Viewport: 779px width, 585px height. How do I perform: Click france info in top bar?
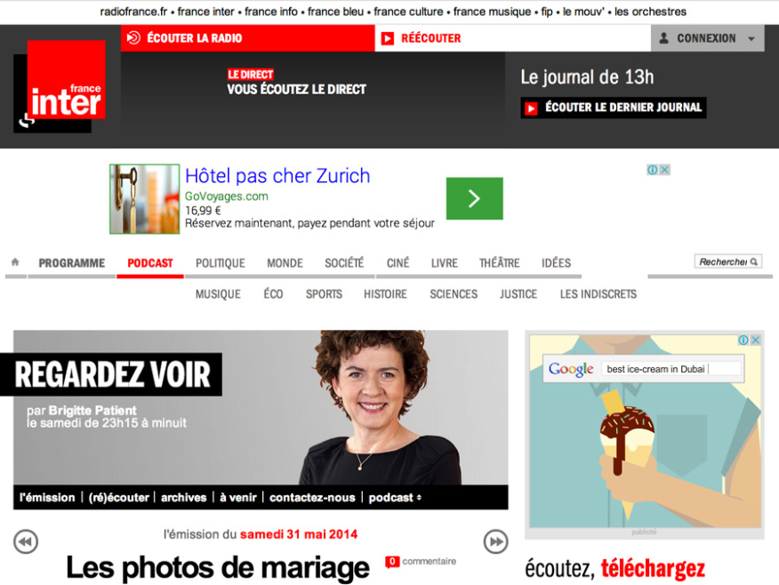click(271, 12)
